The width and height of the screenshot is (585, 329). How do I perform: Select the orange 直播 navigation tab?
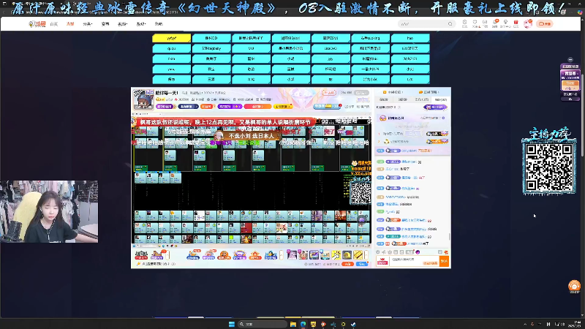click(x=70, y=24)
